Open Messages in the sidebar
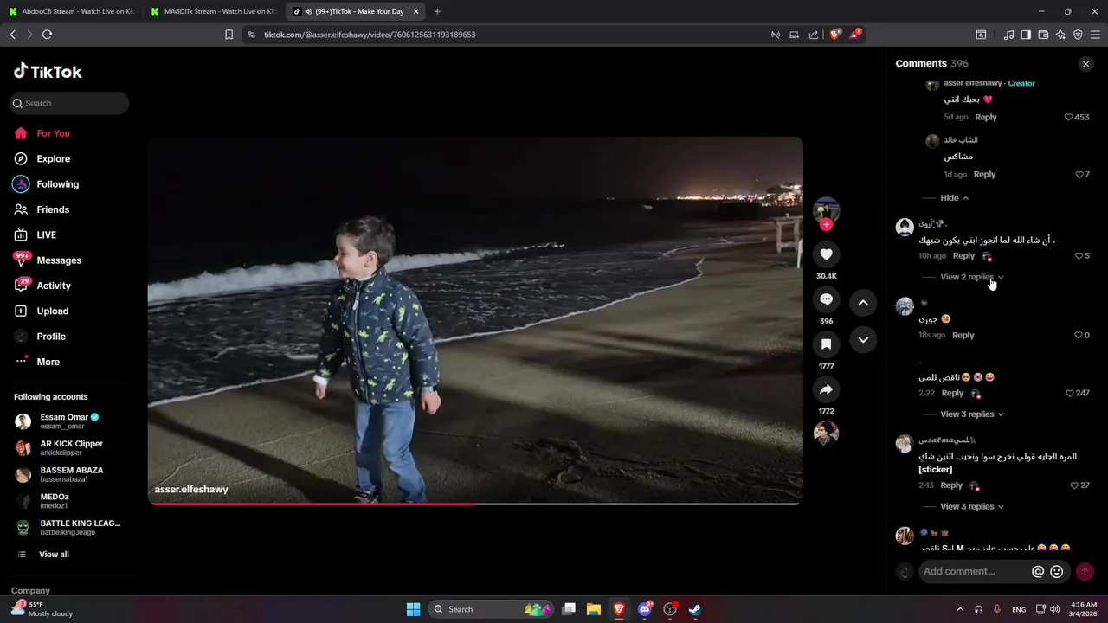 [x=48, y=260]
